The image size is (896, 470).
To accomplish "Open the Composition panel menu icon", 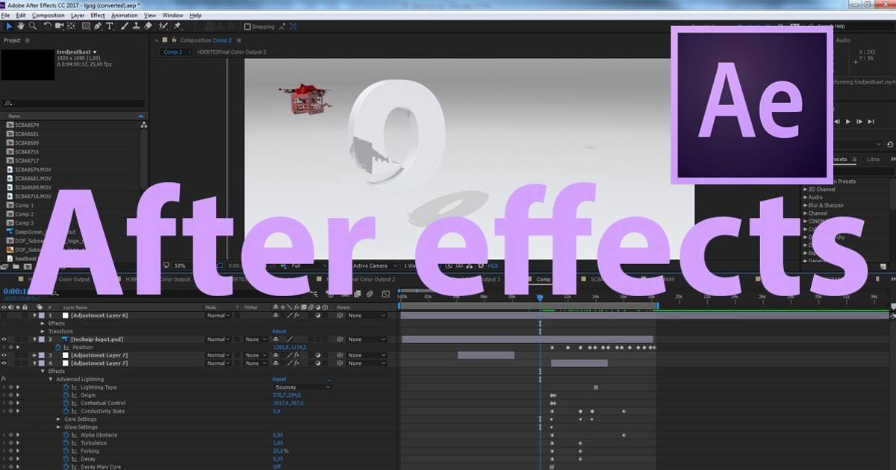I will point(239,40).
